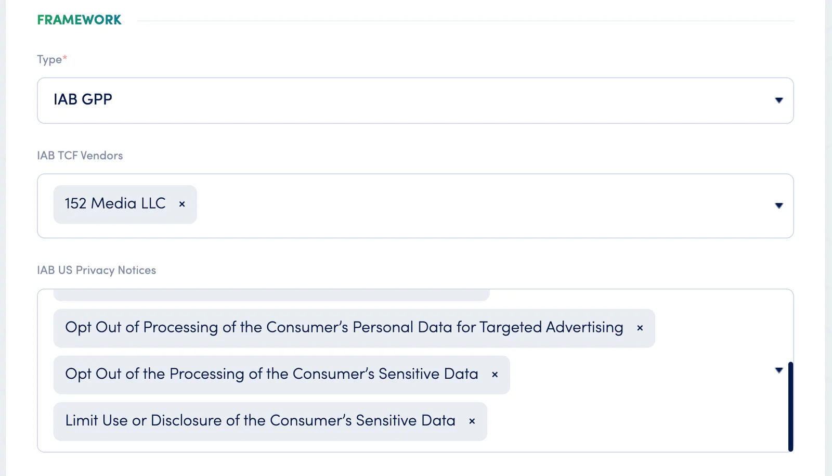This screenshot has height=476, width=832.
Task: Click the IAB TCF Vendors caret icon
Action: [778, 206]
